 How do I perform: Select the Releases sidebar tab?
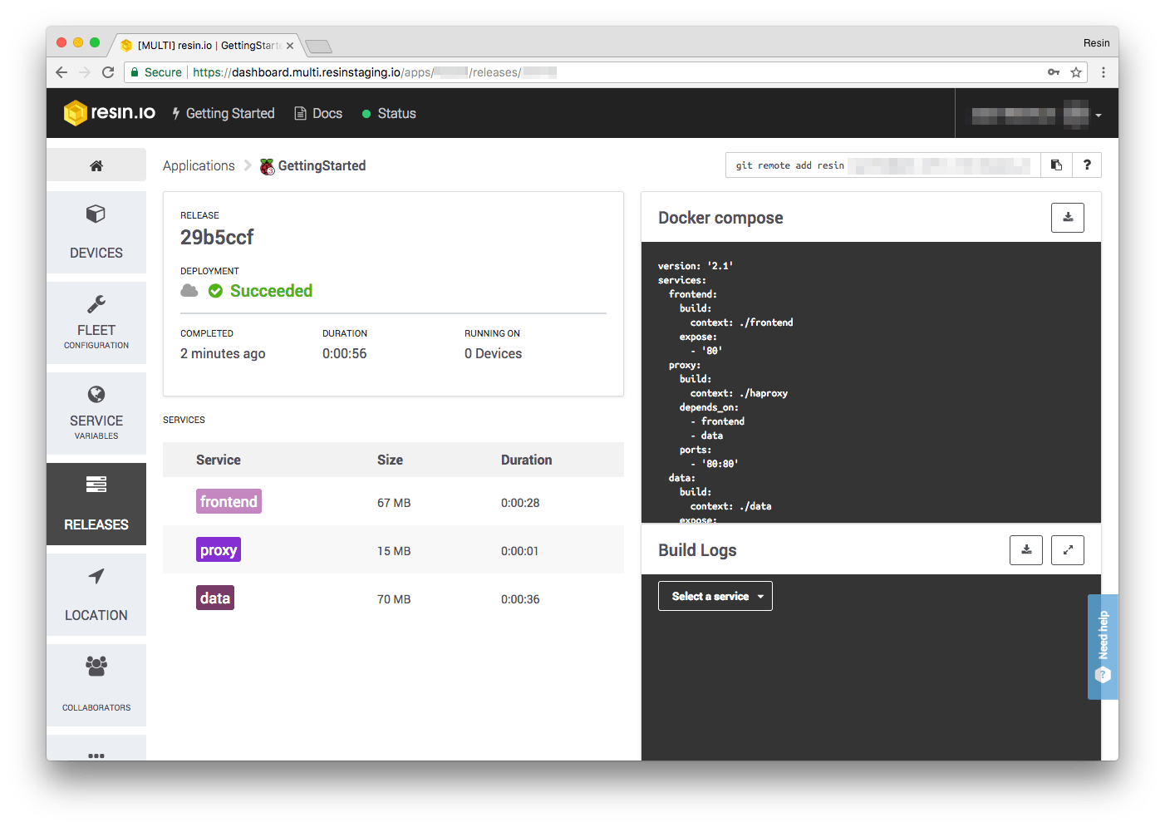pyautogui.click(x=96, y=504)
